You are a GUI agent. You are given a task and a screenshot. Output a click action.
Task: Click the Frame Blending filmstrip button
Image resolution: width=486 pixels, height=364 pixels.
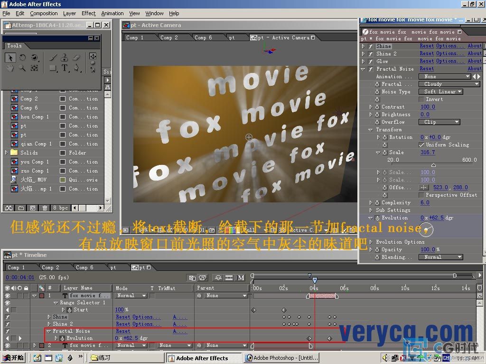pyautogui.click(x=229, y=278)
